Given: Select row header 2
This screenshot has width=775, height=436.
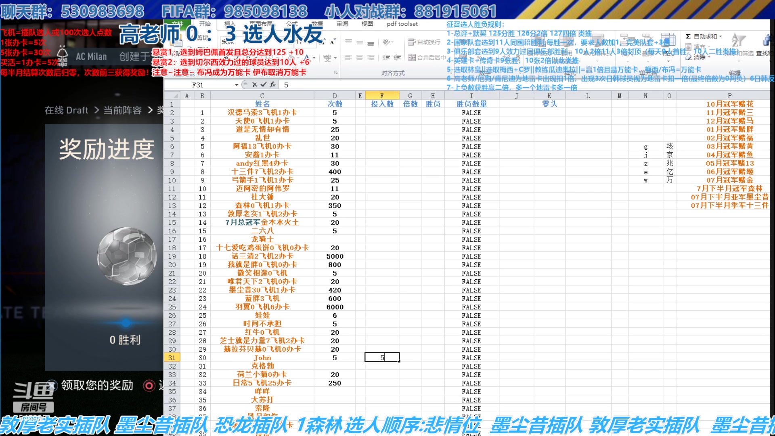Looking at the screenshot, I should 172,113.
